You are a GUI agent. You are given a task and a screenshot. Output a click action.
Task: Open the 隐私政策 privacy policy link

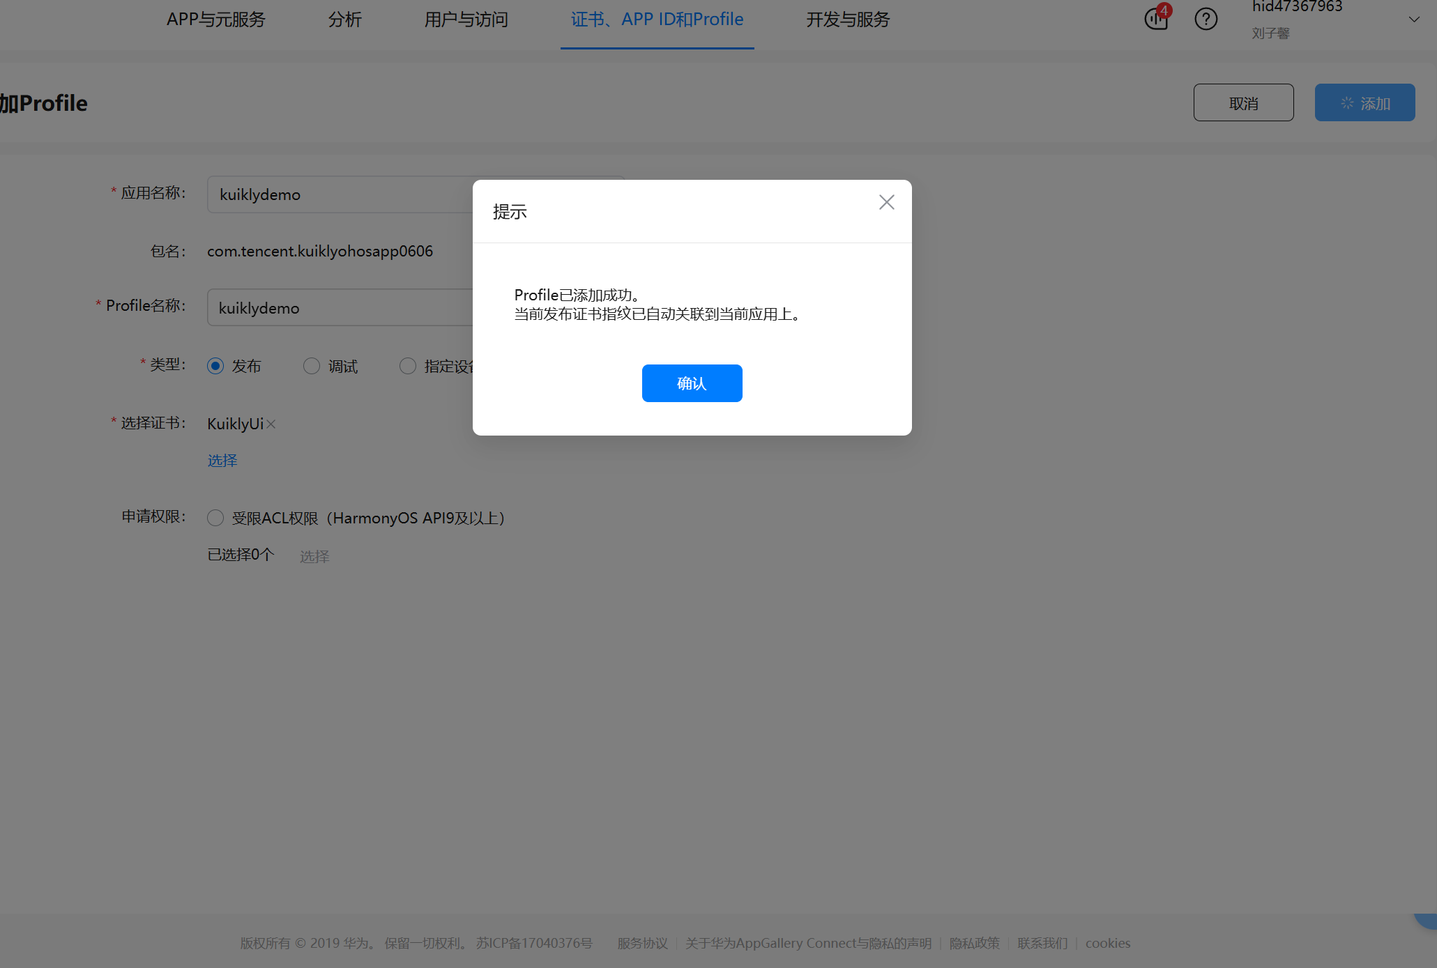tap(974, 943)
